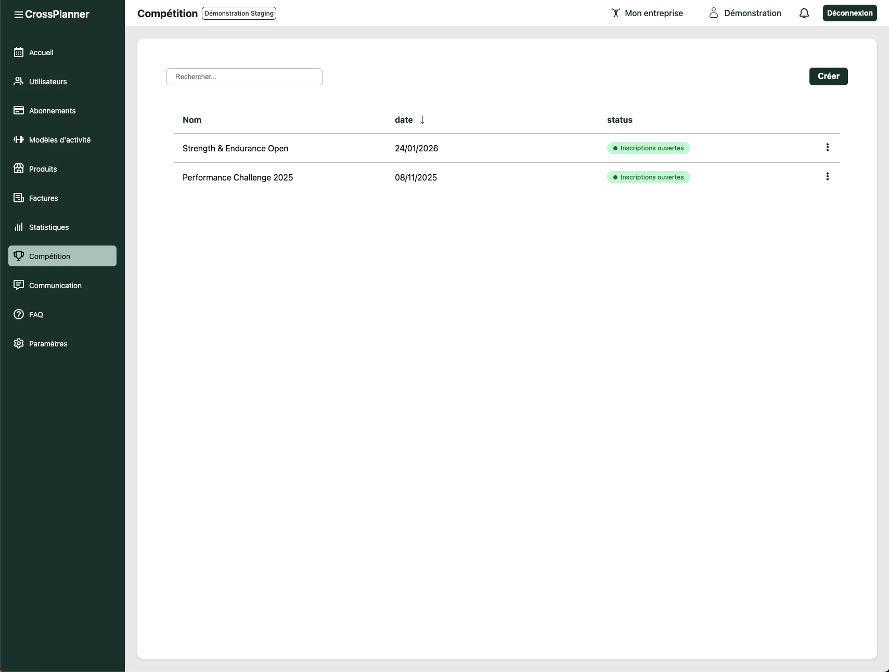Click the Produits shop icon
The height and width of the screenshot is (672, 889).
click(x=19, y=169)
